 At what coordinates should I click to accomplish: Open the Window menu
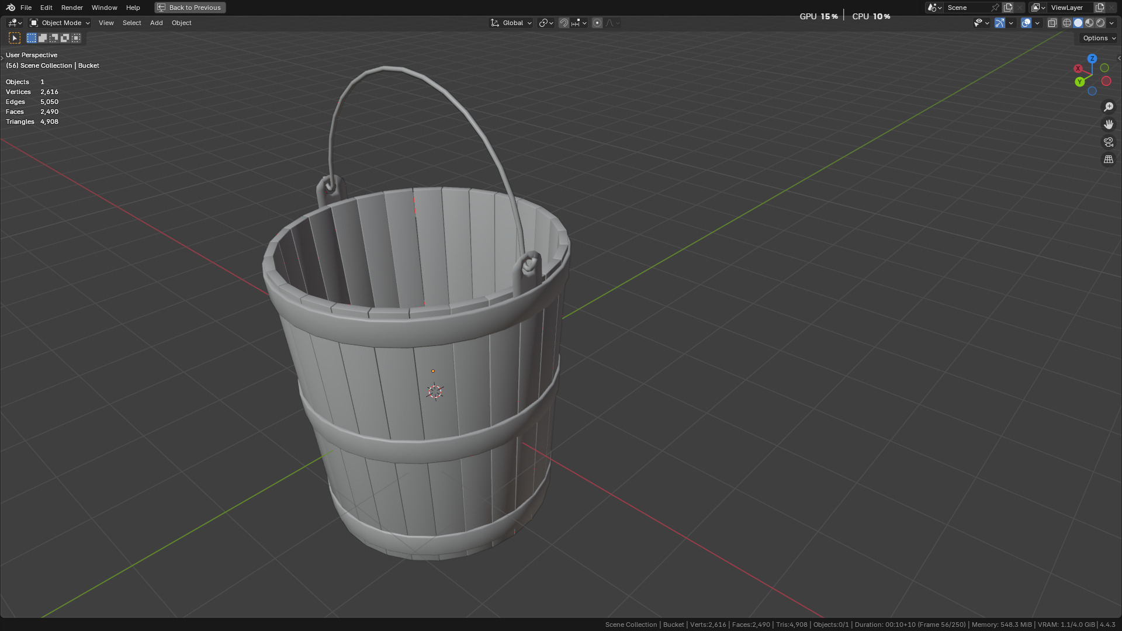coord(105,8)
